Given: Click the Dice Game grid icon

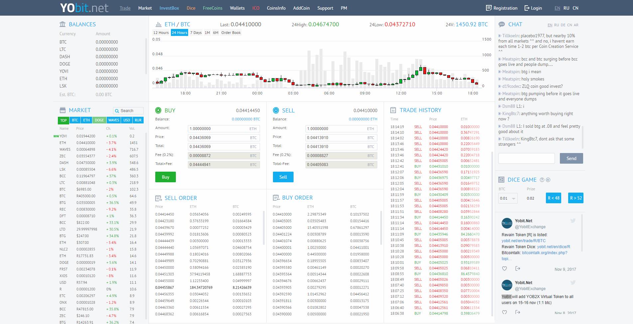Looking at the screenshot, I should point(501,180).
